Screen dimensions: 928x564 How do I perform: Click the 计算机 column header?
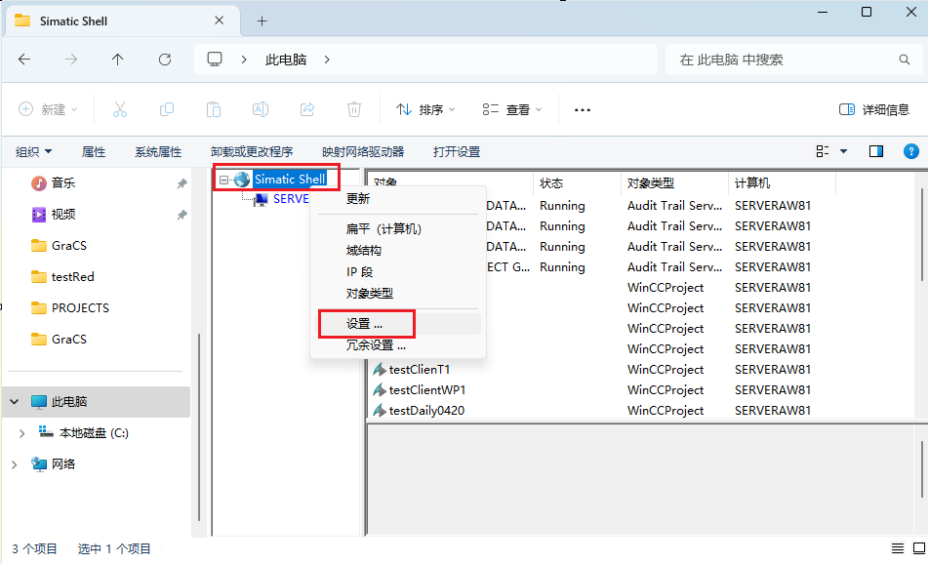(782, 183)
